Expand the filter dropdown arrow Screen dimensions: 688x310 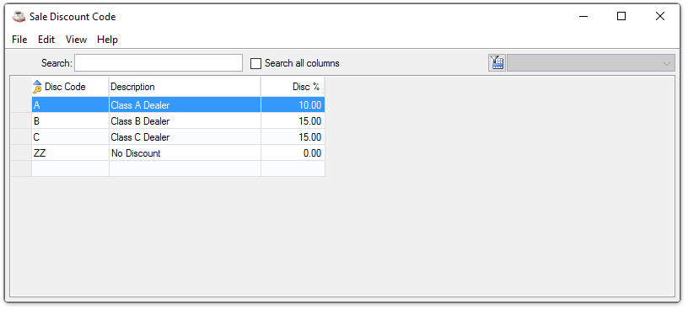click(x=667, y=63)
